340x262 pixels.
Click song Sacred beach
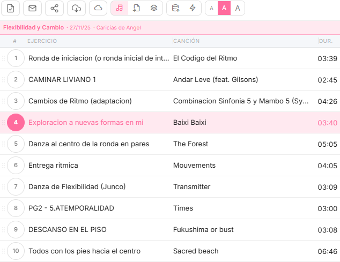click(196, 251)
